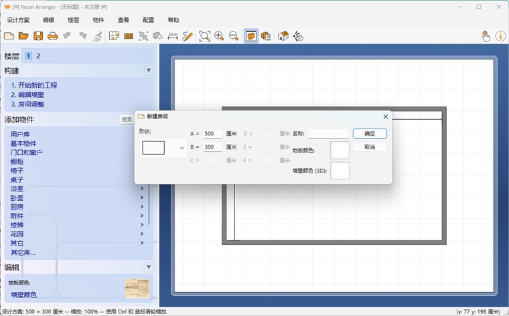Print the design with the printer icon
This screenshot has height=316, width=509.
53,36
